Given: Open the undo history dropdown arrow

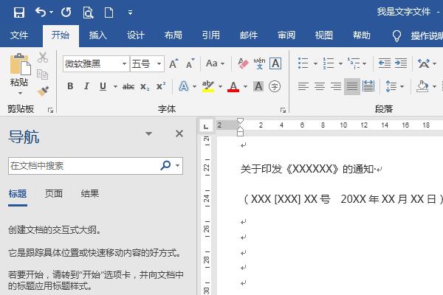Looking at the screenshot, I should tap(51, 12).
